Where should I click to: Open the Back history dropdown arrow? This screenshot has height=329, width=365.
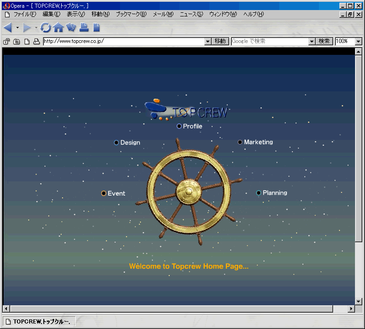(x=17, y=27)
